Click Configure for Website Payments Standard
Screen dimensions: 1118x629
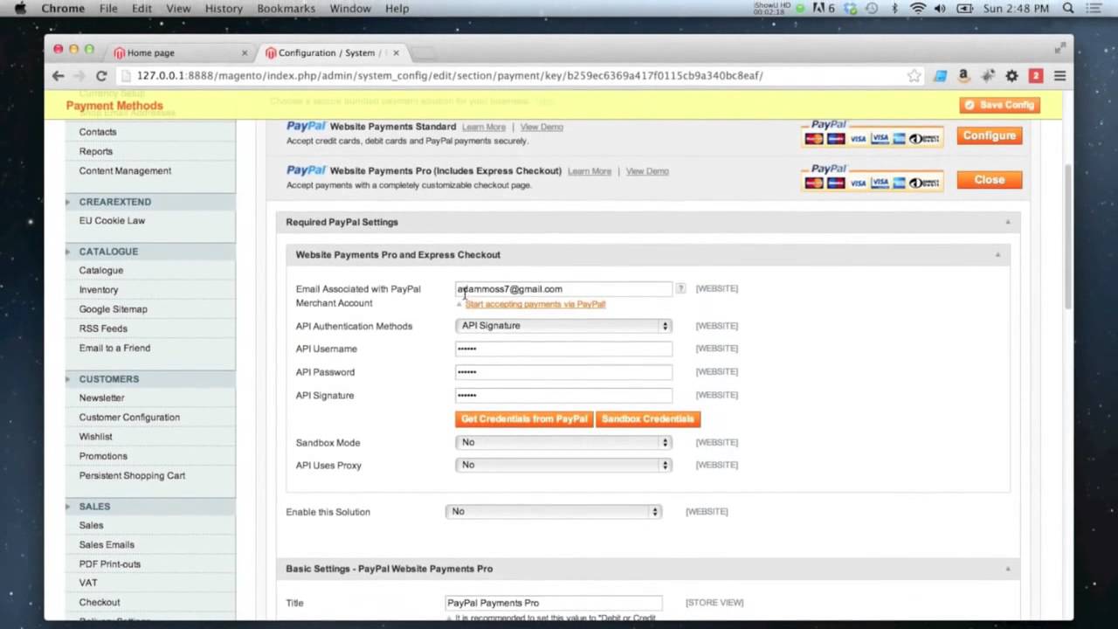990,135
